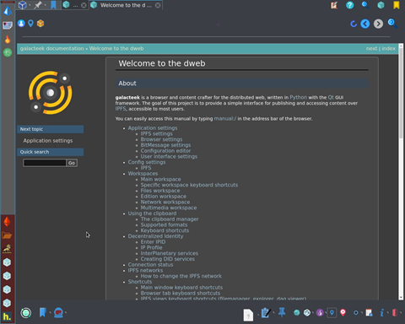Open the picture-card workspace sidebar icon
This screenshot has height=324, width=405.
point(8,25)
